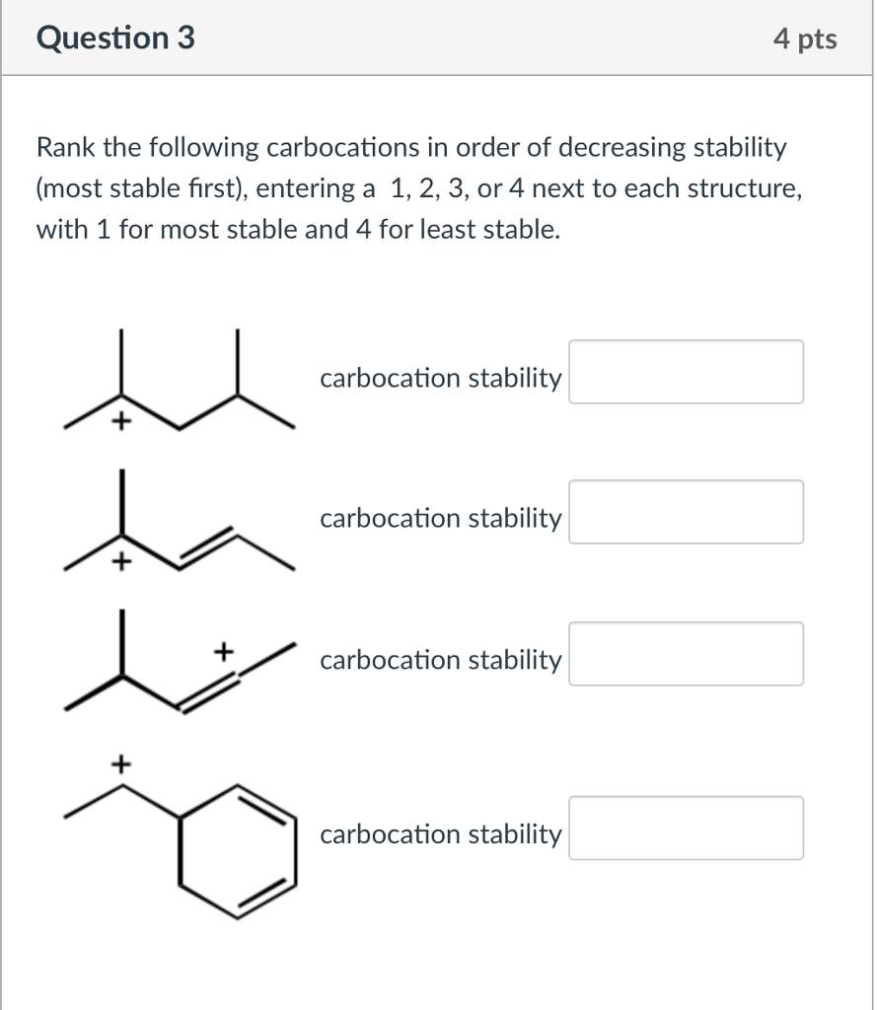Click the plus charge on the third structure
The image size is (877, 1010).
[x=224, y=651]
